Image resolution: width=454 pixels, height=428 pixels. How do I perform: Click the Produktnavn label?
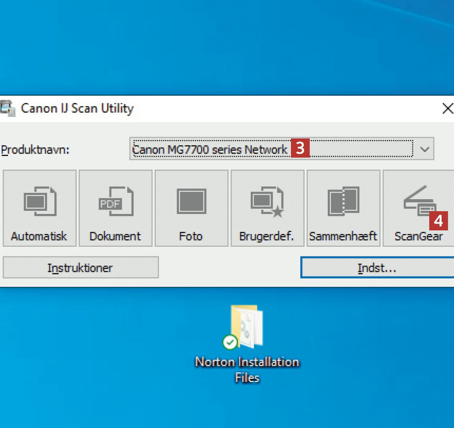[35, 150]
